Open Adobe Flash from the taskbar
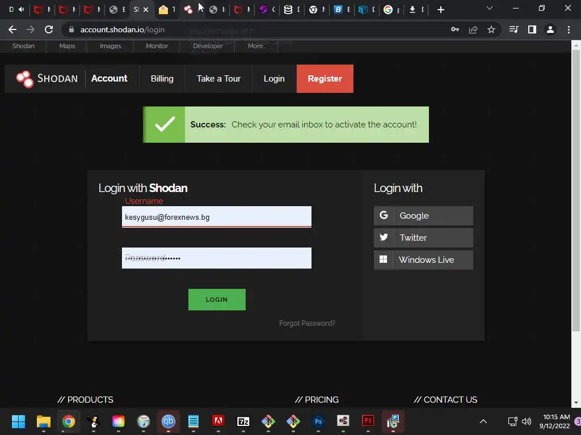 368,421
